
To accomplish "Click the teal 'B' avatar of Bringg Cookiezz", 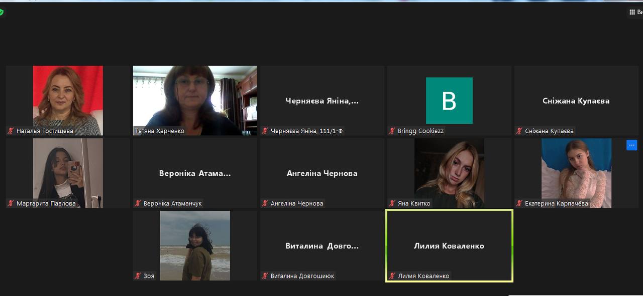I will 449,101.
